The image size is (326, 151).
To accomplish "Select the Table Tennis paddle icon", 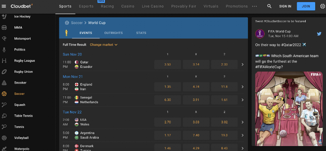I will pyautogui.click(x=4, y=116).
